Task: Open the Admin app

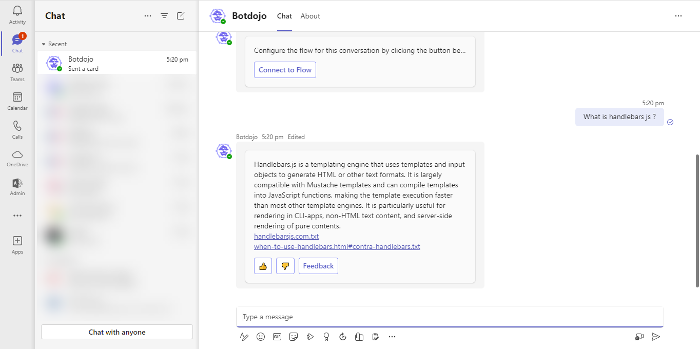Action: pyautogui.click(x=17, y=187)
